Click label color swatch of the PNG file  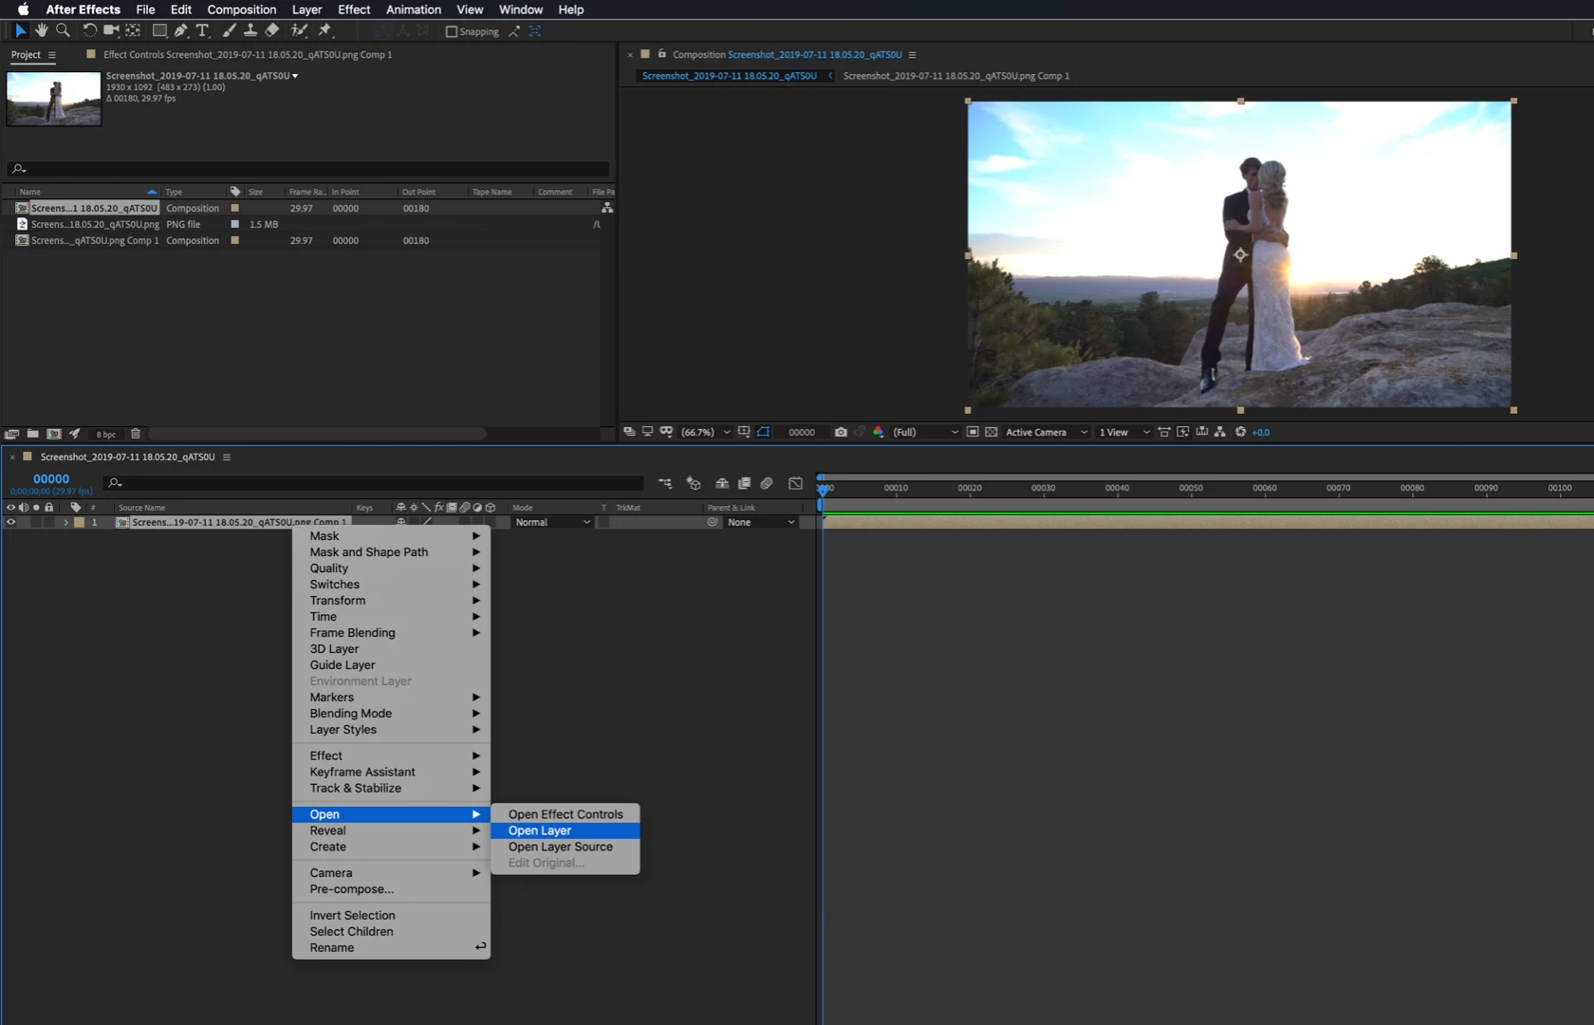(235, 224)
